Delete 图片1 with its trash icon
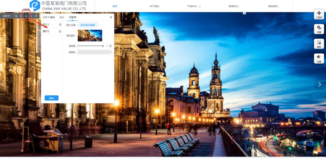 tap(60, 24)
